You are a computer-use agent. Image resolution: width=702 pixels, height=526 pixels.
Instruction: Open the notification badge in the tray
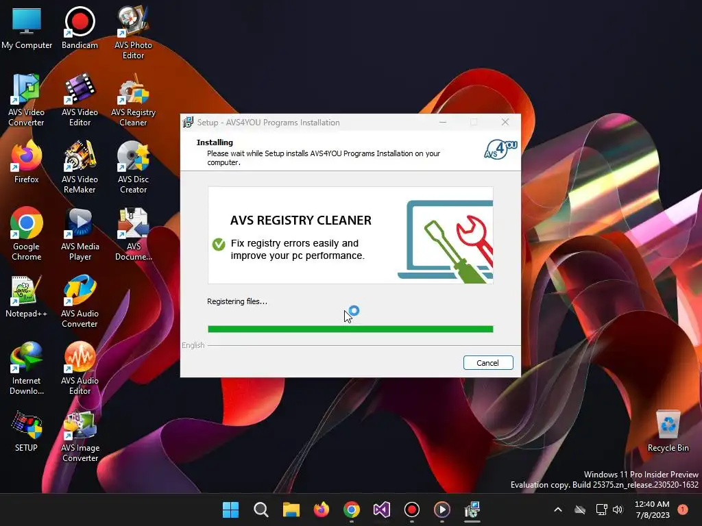point(683,510)
